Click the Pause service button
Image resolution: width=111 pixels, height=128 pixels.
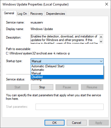tap(67, 87)
